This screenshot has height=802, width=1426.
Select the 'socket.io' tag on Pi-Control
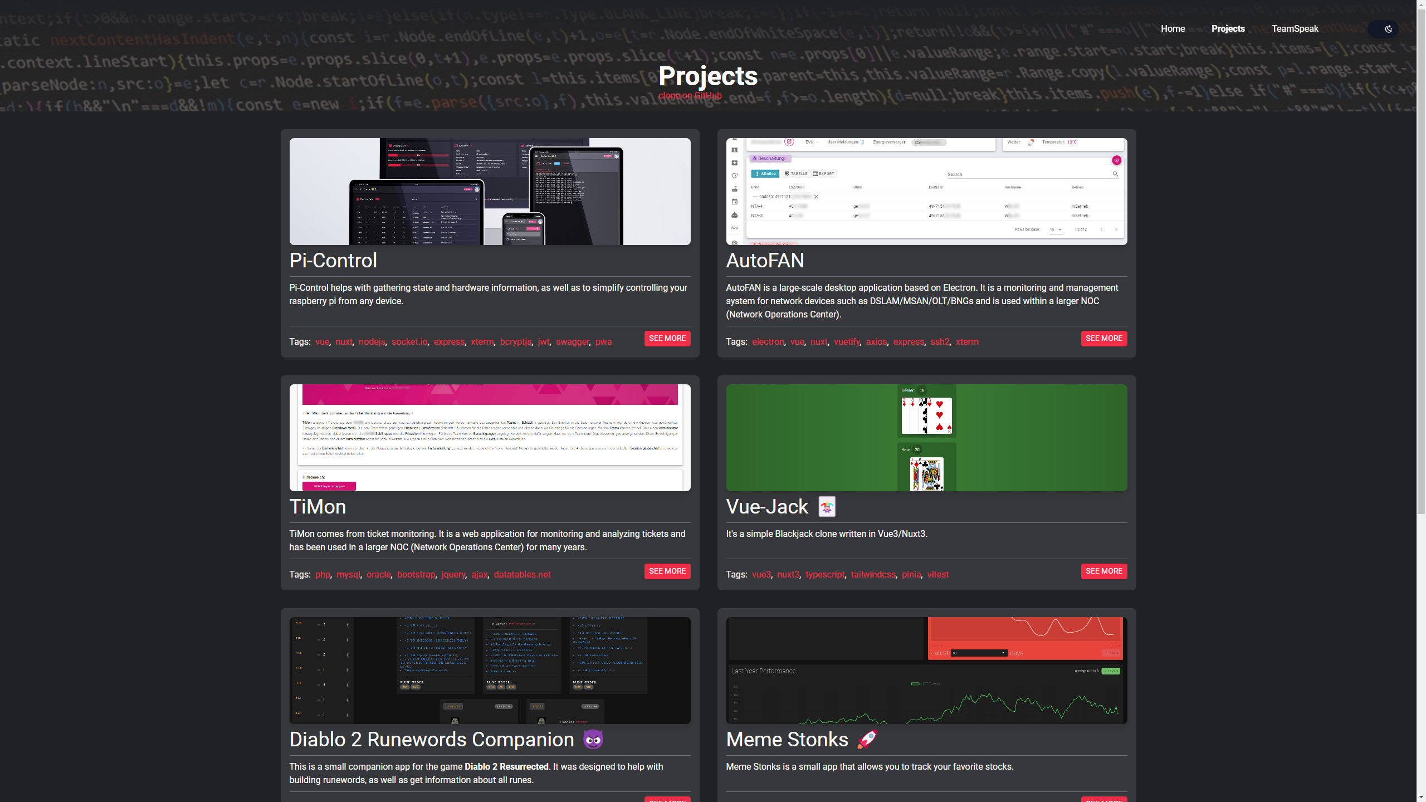(x=409, y=342)
